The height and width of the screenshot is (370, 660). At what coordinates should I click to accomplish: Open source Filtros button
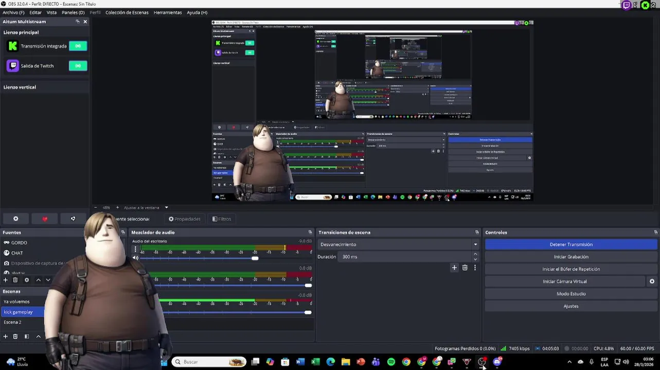pos(222,219)
